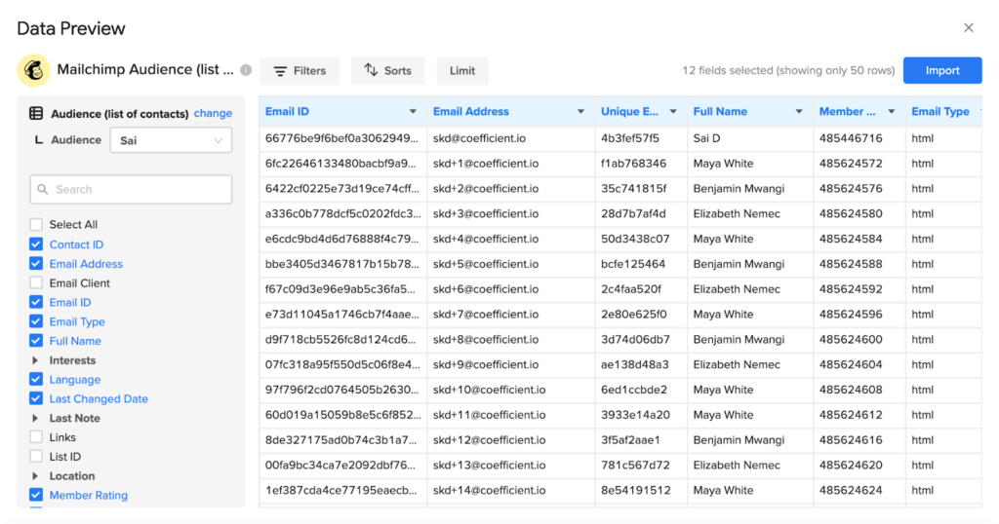This screenshot has height=524, width=999.
Task: Click cell skd+10@coefficient.io
Action: click(x=511, y=390)
